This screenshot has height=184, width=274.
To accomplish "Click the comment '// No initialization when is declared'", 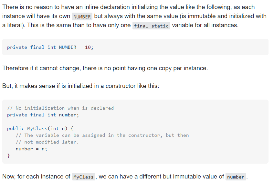I will pyautogui.click(x=60, y=108).
